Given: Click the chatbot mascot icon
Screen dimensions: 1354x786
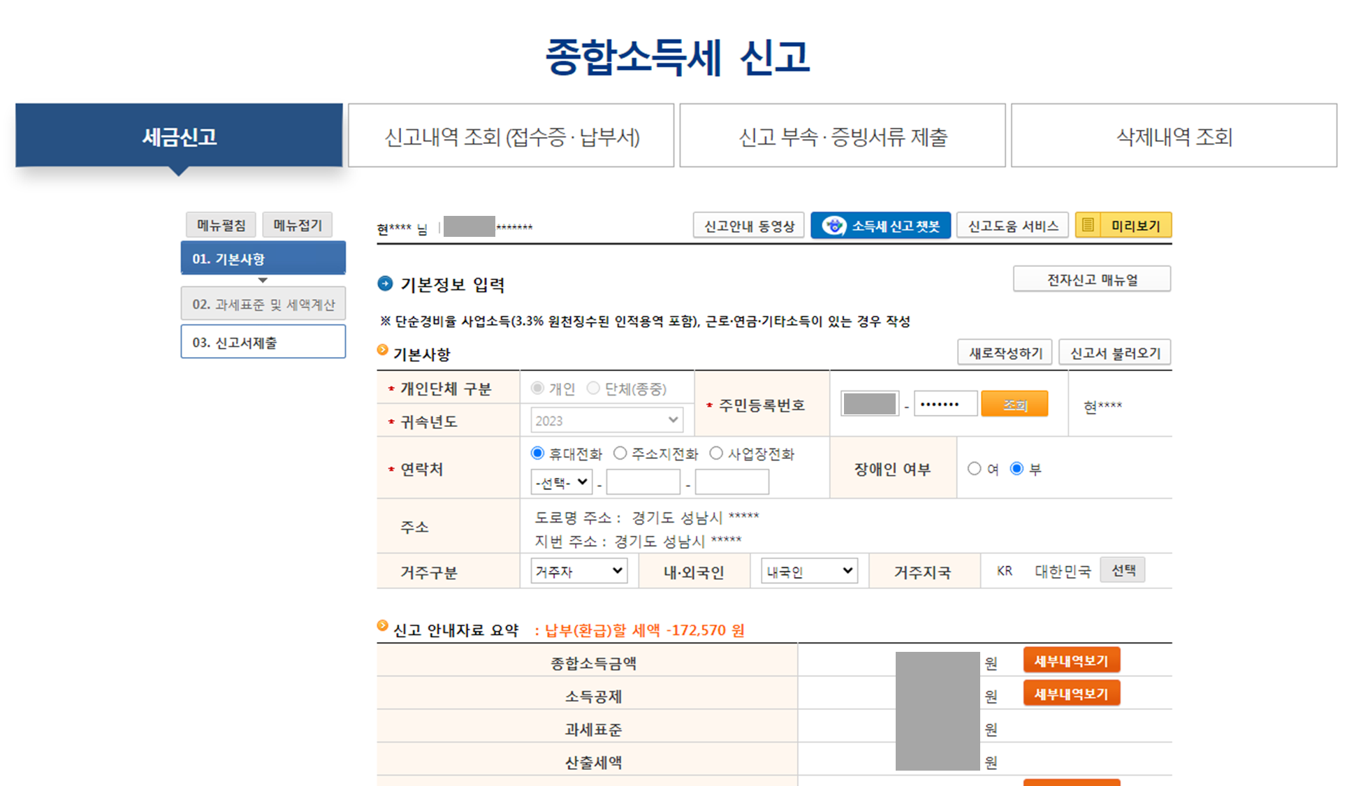Looking at the screenshot, I should coord(833,226).
